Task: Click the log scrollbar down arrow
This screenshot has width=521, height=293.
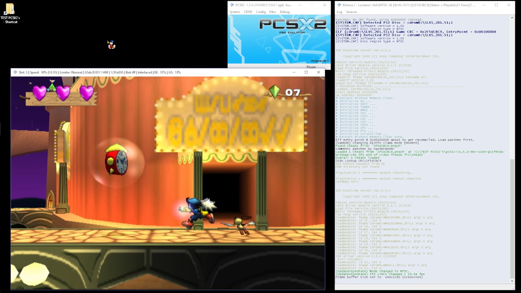Action: (512, 281)
